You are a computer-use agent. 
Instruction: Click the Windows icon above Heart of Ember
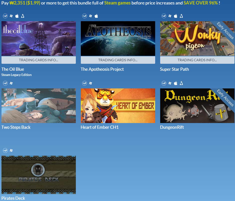click(x=91, y=83)
